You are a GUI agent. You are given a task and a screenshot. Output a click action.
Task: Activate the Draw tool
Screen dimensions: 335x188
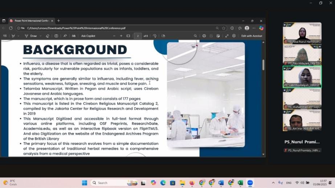click(31, 36)
